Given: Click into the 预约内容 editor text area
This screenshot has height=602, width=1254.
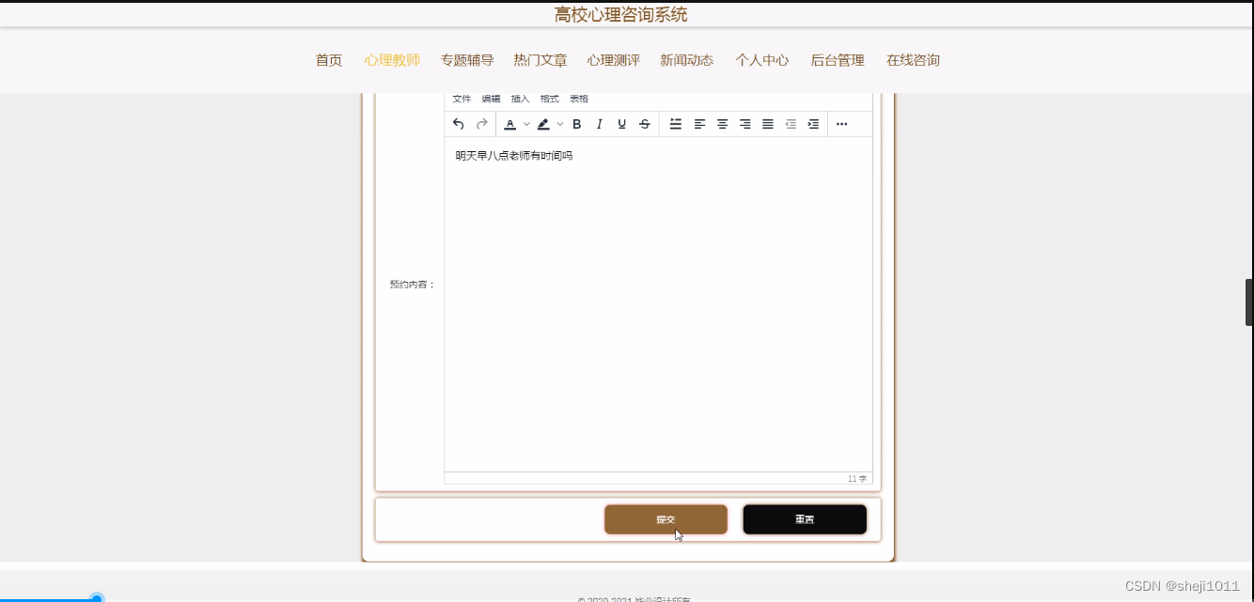Looking at the screenshot, I should click(658, 304).
